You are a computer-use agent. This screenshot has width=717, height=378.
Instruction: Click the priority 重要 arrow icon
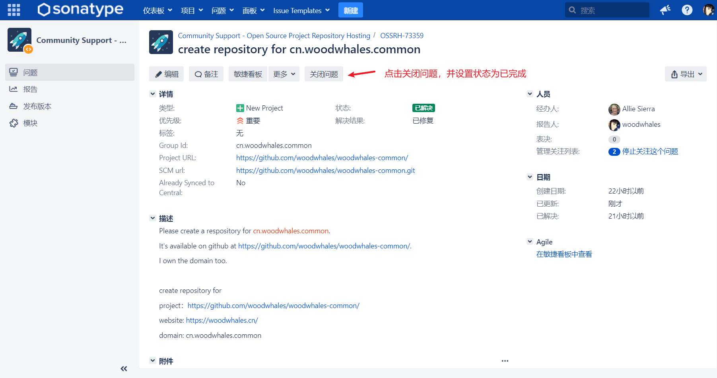240,121
